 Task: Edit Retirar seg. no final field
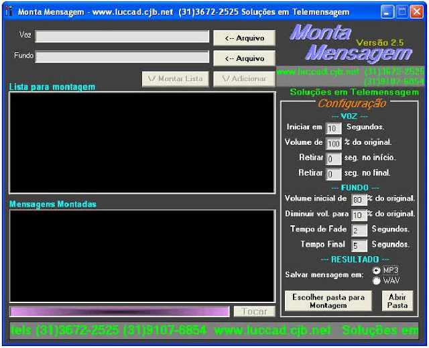coord(333,174)
